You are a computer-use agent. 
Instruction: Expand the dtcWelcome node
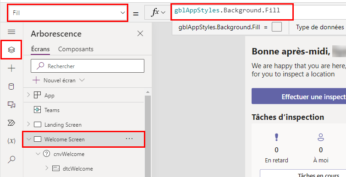click(x=47, y=168)
